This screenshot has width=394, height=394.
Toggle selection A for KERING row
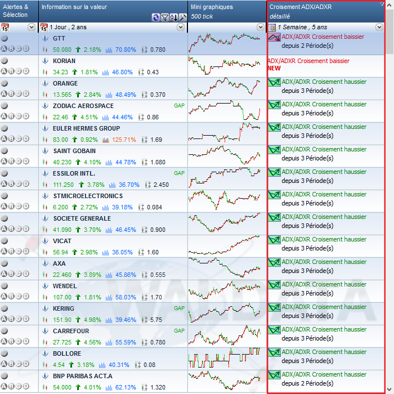tap(4, 319)
